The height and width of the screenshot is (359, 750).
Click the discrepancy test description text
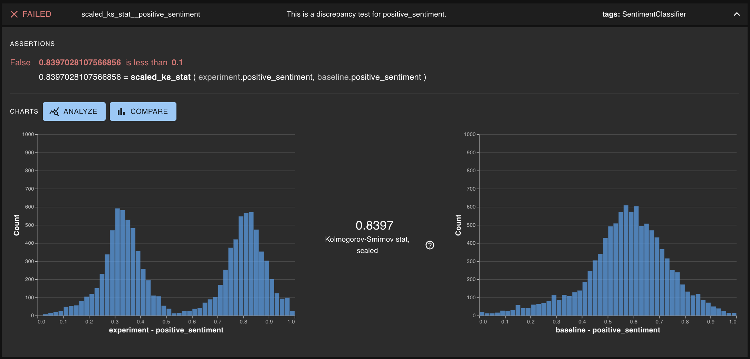(366, 14)
